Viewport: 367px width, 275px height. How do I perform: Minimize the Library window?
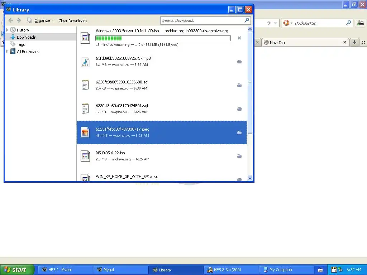click(x=232, y=10)
